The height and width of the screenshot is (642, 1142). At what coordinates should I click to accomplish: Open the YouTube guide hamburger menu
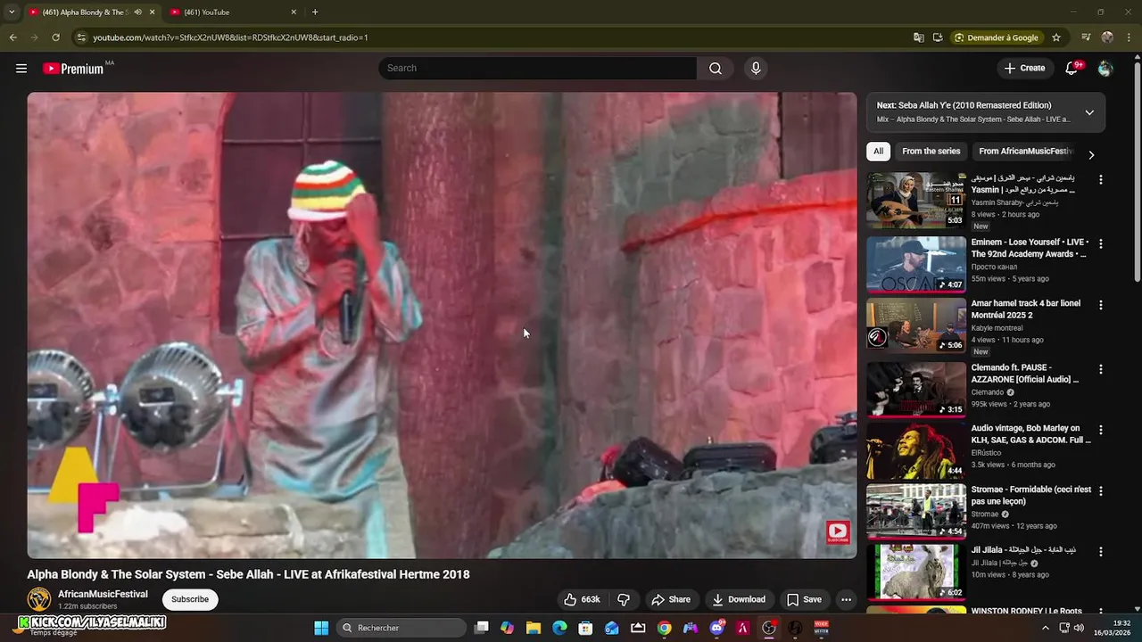(21, 69)
